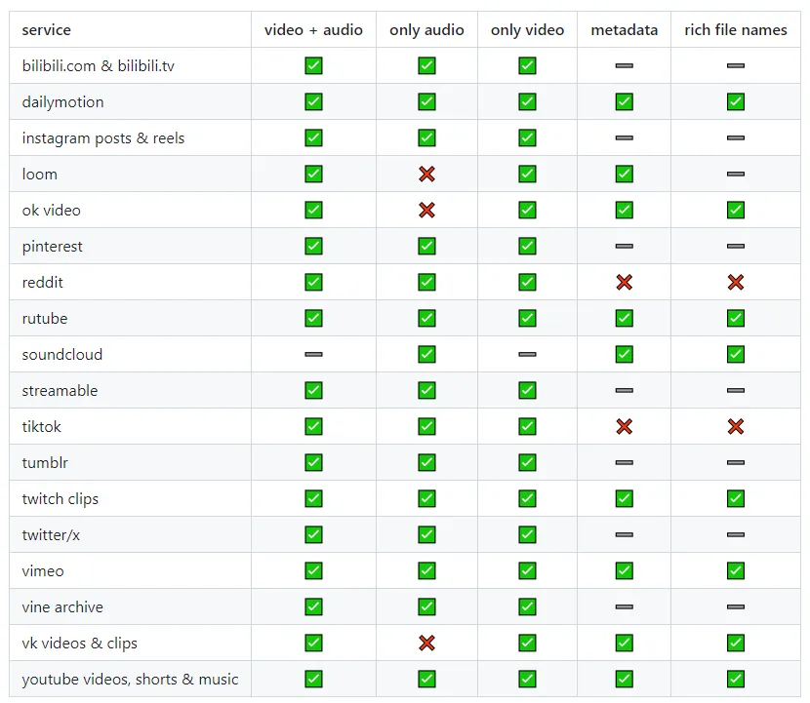Click the dash for twitter/x rich file names

click(x=736, y=535)
